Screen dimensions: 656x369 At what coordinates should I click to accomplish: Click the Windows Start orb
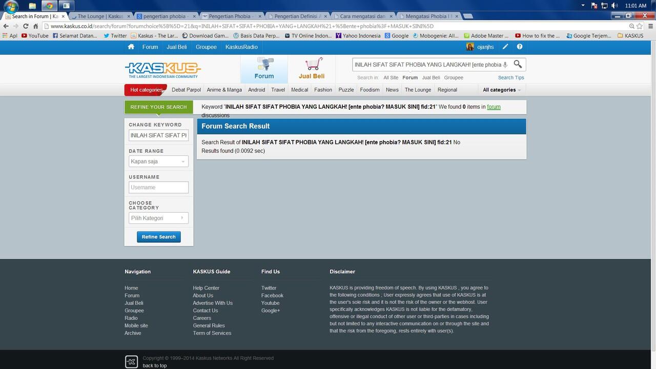(10, 6)
